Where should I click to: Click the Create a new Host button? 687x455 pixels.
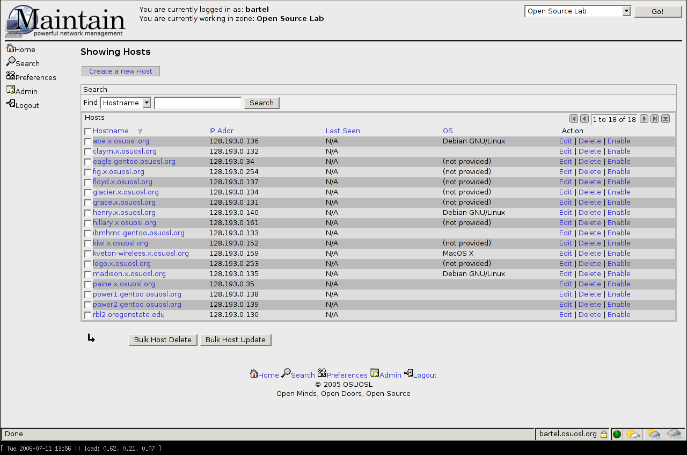tap(121, 71)
